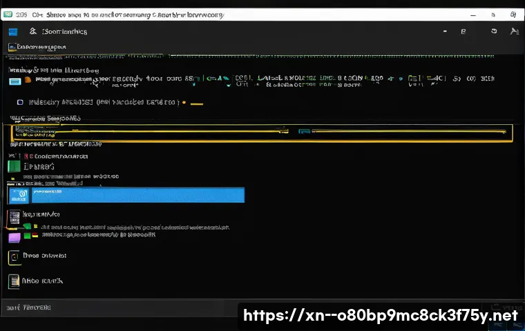Click the blue and yellow icon below header
The width and height of the screenshot is (525, 331).
(x=12, y=47)
